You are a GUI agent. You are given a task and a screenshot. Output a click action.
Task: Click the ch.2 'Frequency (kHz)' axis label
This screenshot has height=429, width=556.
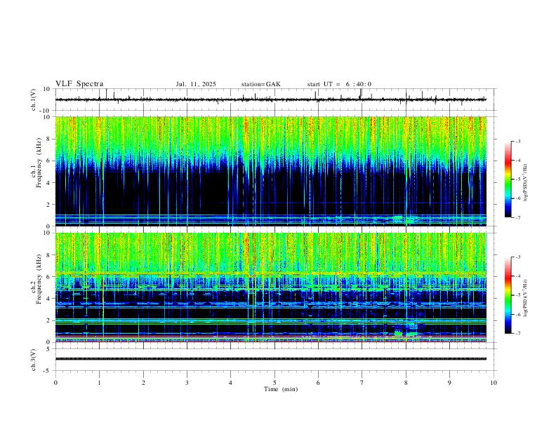tap(39, 279)
